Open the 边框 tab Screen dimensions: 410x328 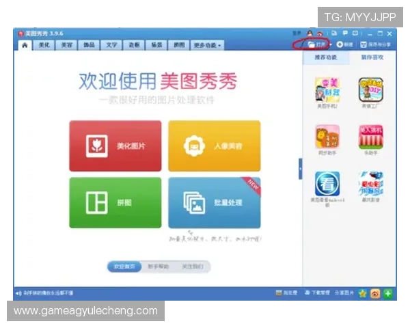coord(134,45)
